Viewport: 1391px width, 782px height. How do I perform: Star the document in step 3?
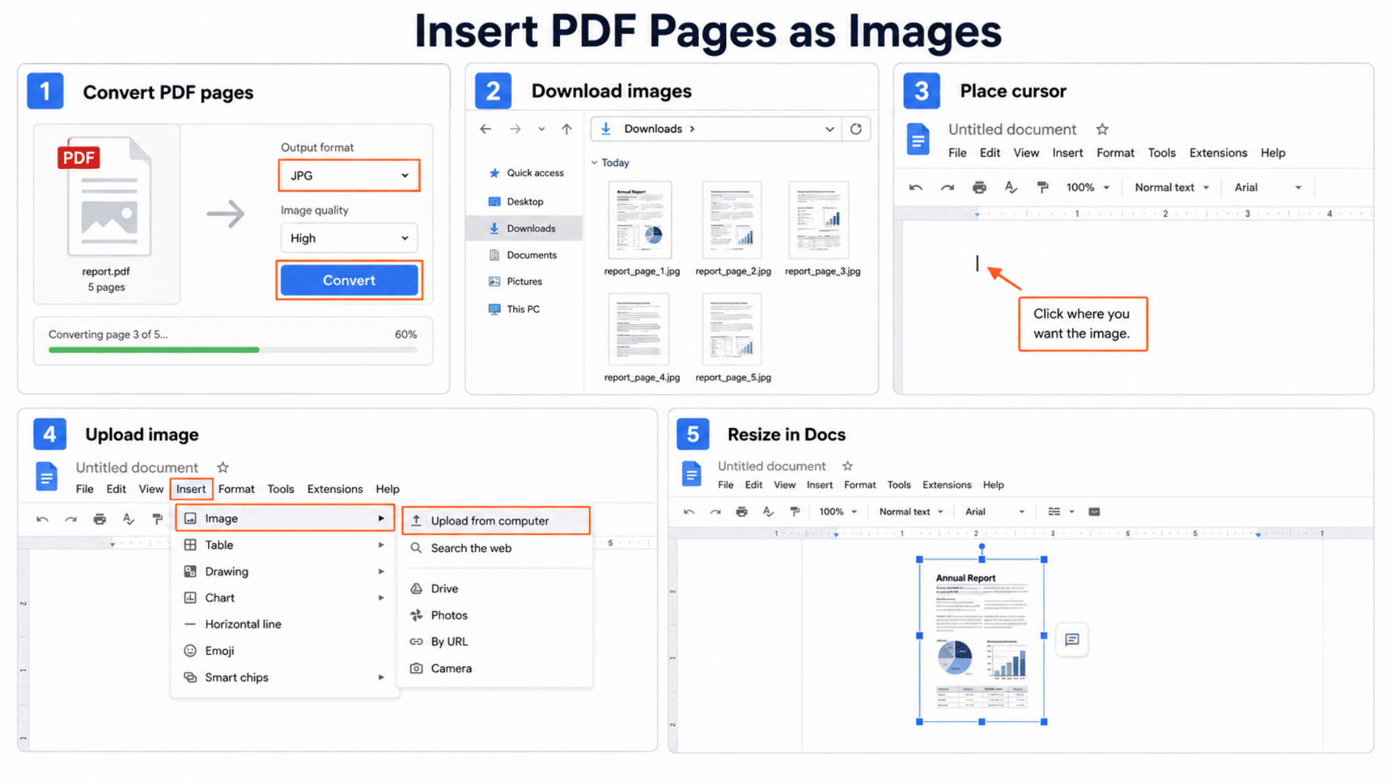coord(1102,129)
